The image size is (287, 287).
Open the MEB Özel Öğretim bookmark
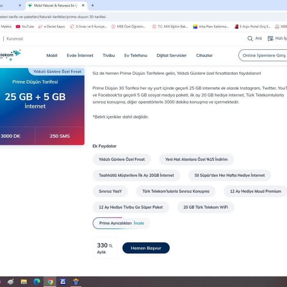click(129, 27)
